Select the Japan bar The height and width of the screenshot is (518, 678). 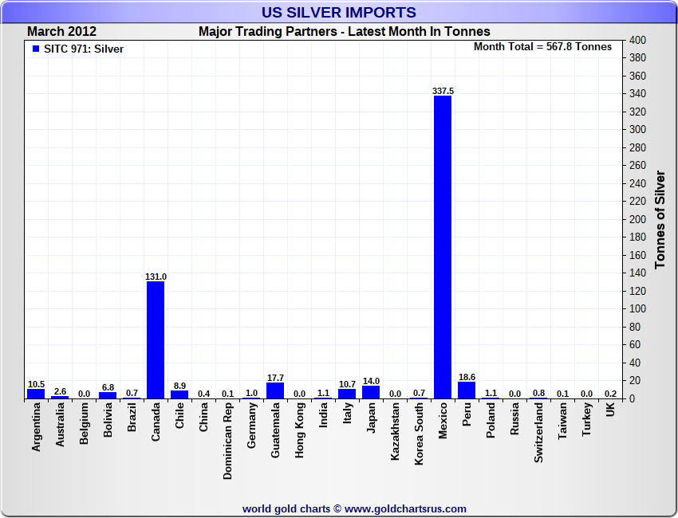371,392
